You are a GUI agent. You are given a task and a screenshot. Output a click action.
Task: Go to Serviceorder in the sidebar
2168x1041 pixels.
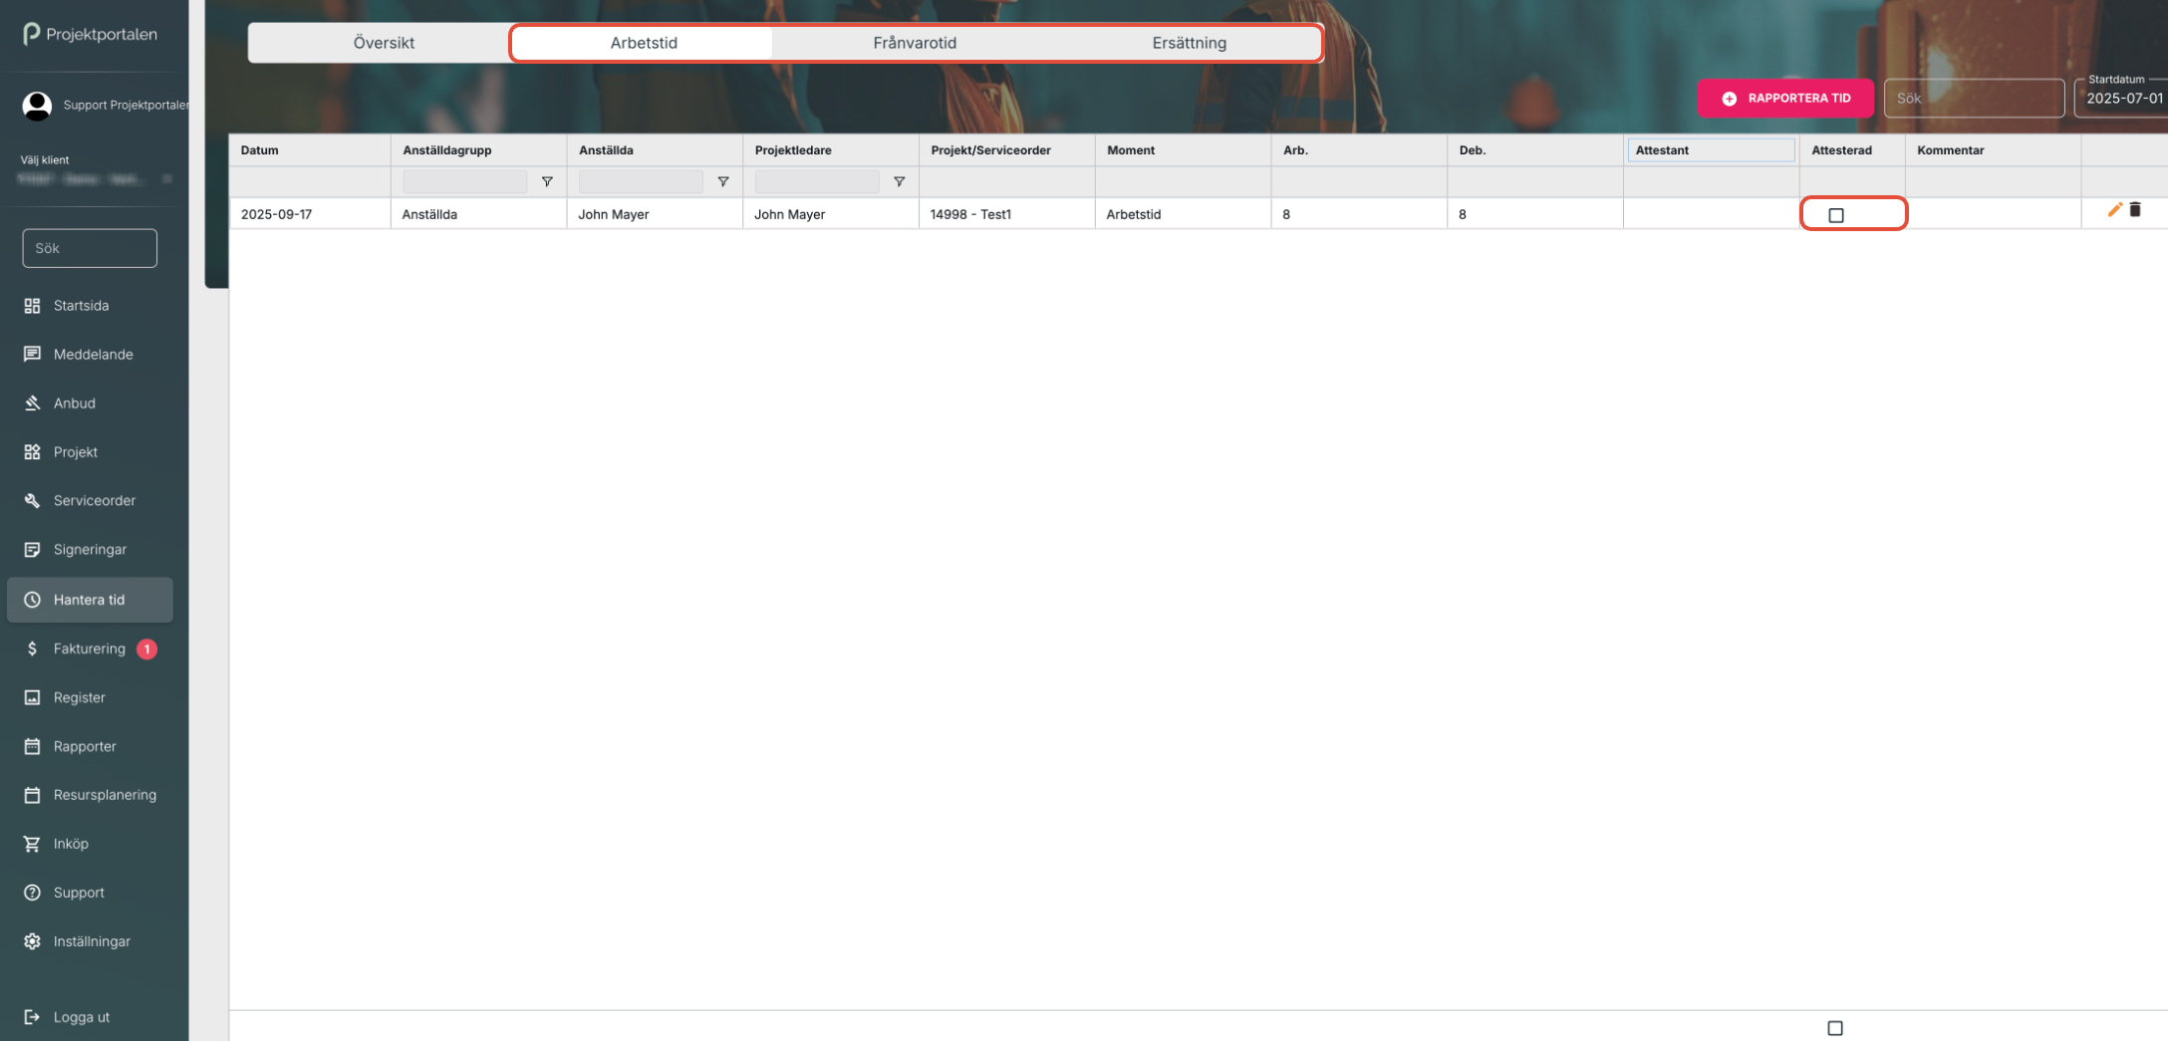coord(95,501)
